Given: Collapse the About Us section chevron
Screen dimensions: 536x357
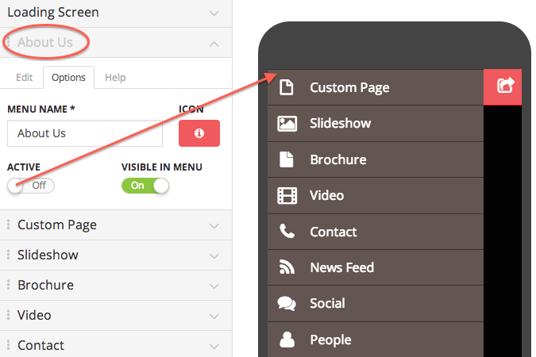Looking at the screenshot, I should click(214, 43).
